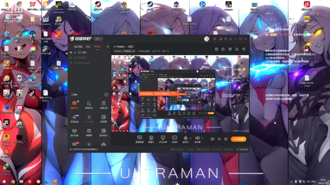330x185 pixels.
Task: Click the record camera icon beside 关闭直播
Action: 212,139
